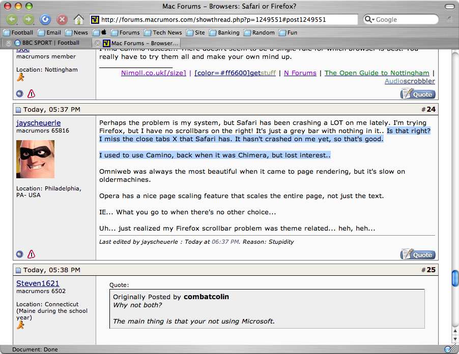Click the scrollbar up arrow
The image size is (459, 354).
(455, 331)
